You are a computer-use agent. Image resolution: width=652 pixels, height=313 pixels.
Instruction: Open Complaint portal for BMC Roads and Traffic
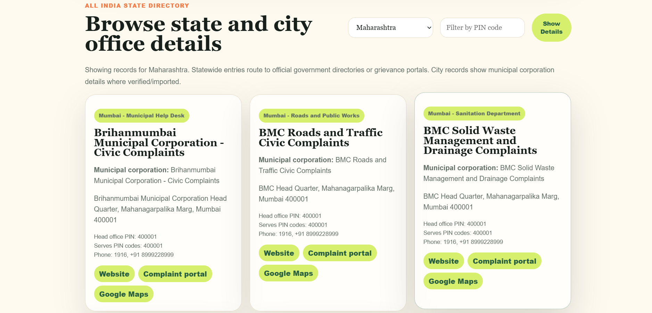340,253
